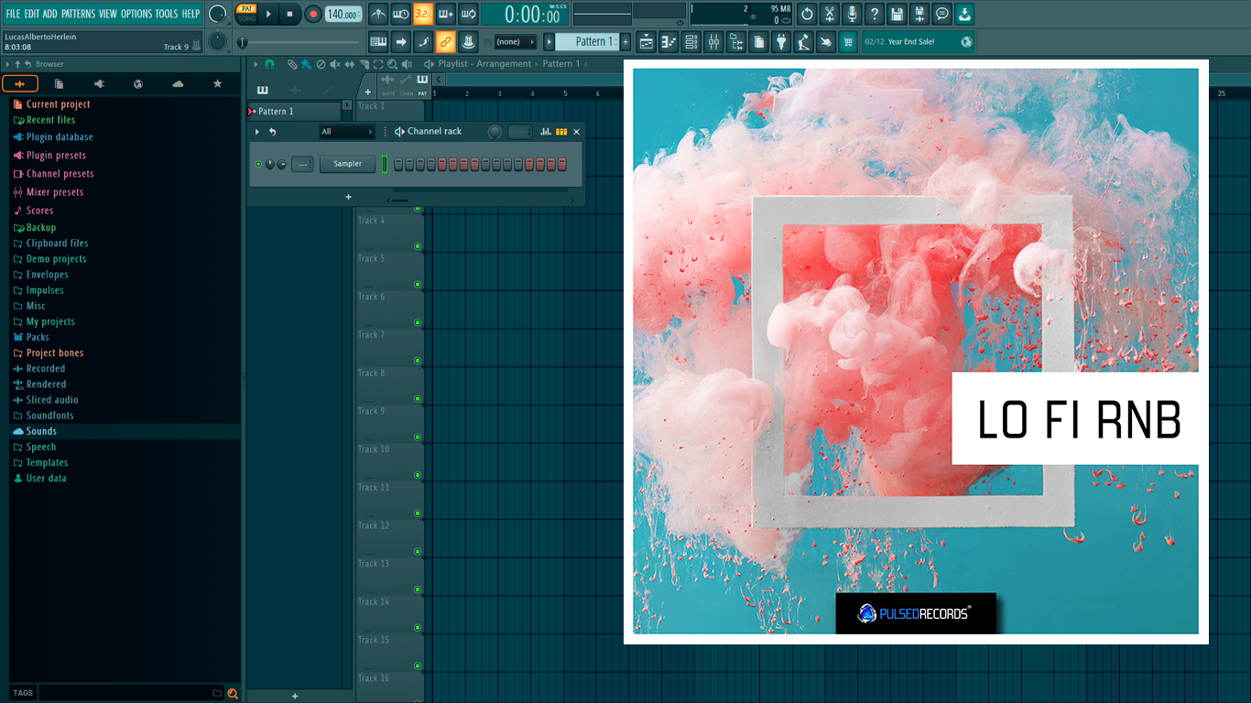Open the Mixer view icon
The width and height of the screenshot is (1251, 703).
pos(713,41)
